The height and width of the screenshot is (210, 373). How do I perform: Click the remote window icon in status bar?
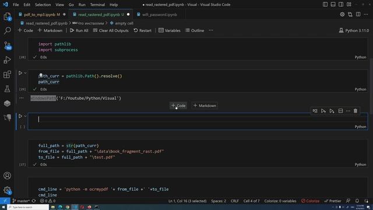[5, 201]
